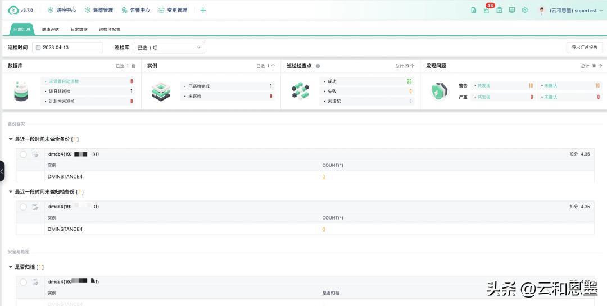
Task: Switch to the 日常数据 tab
Action: (x=79, y=29)
